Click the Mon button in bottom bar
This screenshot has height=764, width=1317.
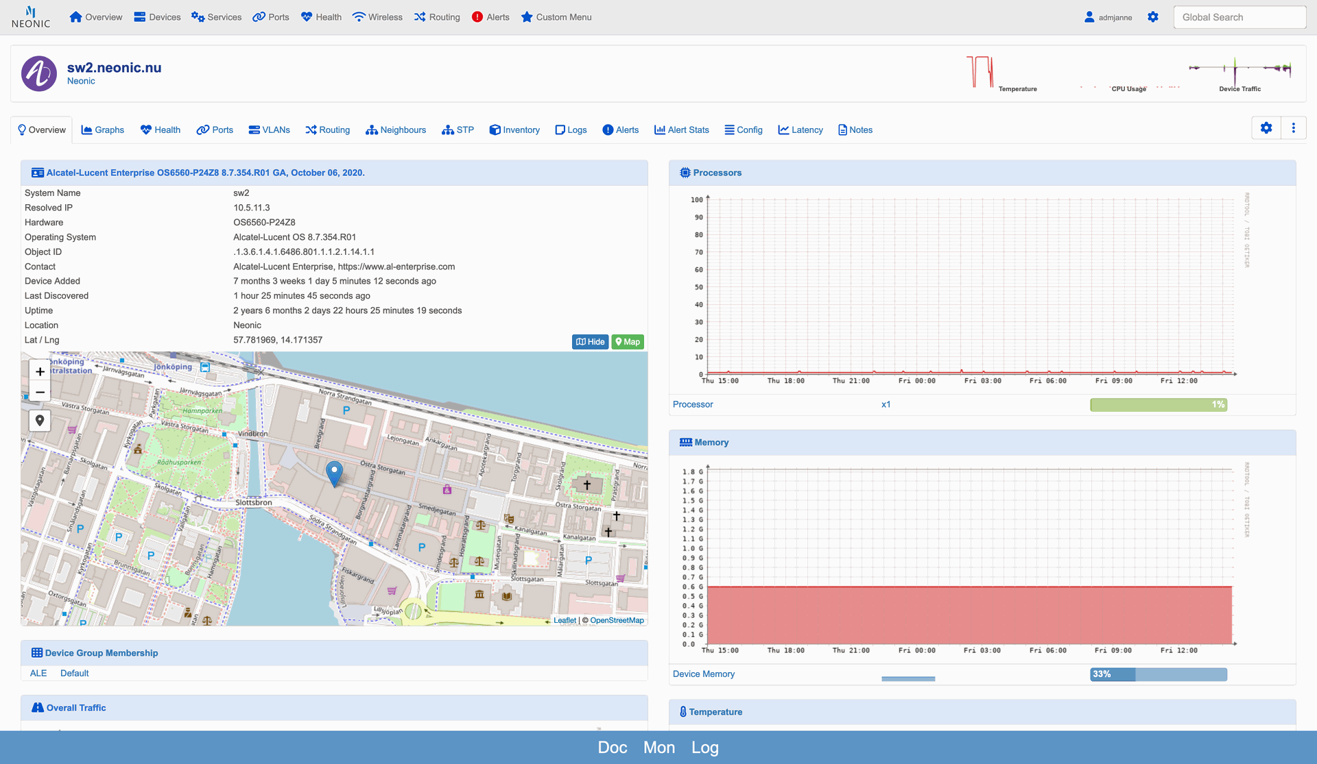tap(659, 748)
